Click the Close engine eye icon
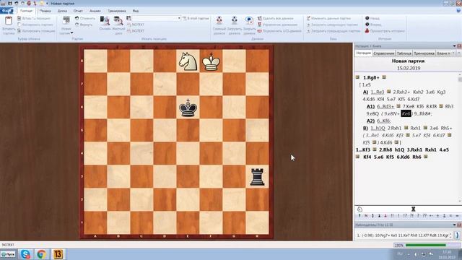462x260 pixels. pyautogui.click(x=249, y=20)
